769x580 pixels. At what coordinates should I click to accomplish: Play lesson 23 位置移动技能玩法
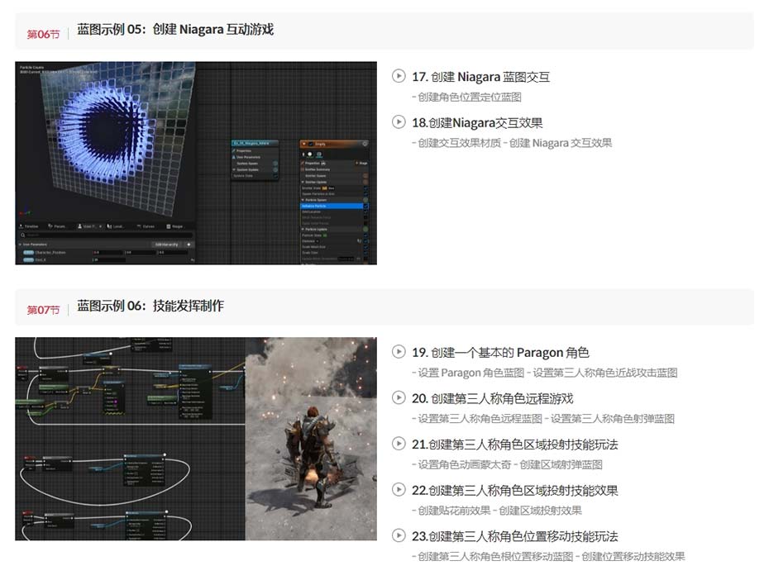[399, 535]
